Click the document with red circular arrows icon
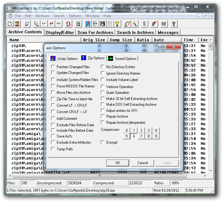 [68, 24]
